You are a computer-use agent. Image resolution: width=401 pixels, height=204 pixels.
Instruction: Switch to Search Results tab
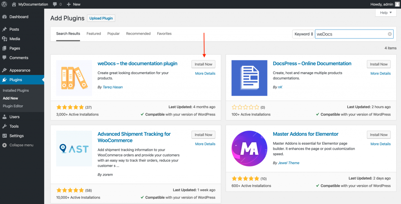68,34
